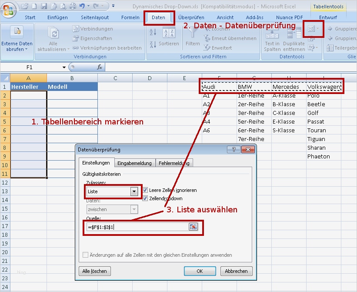This screenshot has height=292, width=357.
Task: Click the Datenüberprüfung validation icon
Action: click(311, 29)
